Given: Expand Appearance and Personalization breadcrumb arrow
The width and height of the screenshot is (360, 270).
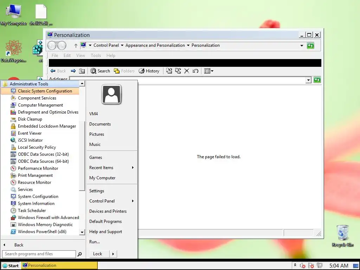Looking at the screenshot, I should click(188, 45).
